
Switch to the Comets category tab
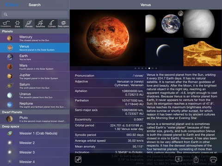(x=52, y=24)
